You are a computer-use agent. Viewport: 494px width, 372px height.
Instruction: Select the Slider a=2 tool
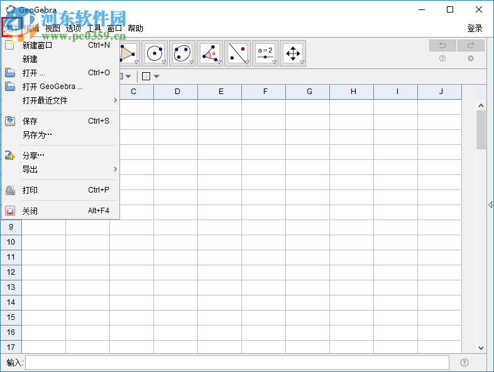click(x=265, y=53)
